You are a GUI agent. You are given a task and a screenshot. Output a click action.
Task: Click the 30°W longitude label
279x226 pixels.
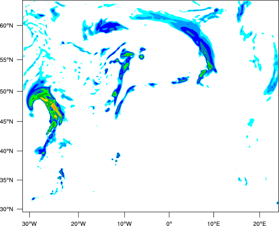coord(30,224)
